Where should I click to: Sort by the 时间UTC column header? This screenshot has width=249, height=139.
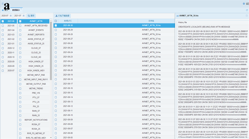[68, 21]
